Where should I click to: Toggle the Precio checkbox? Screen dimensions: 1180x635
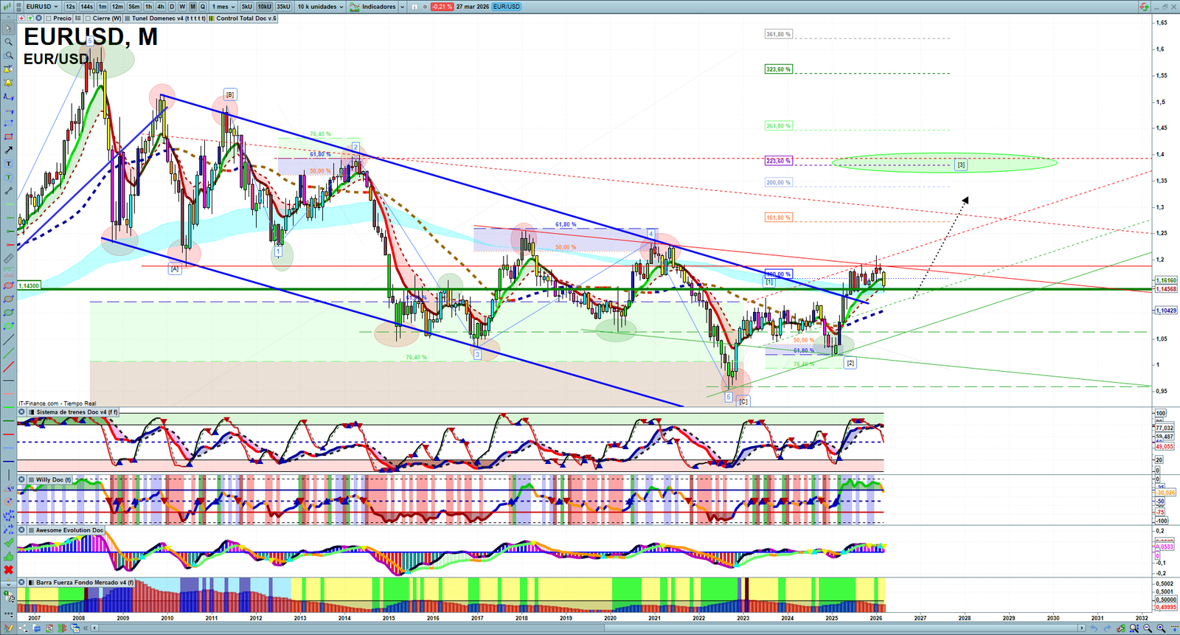[x=49, y=18]
